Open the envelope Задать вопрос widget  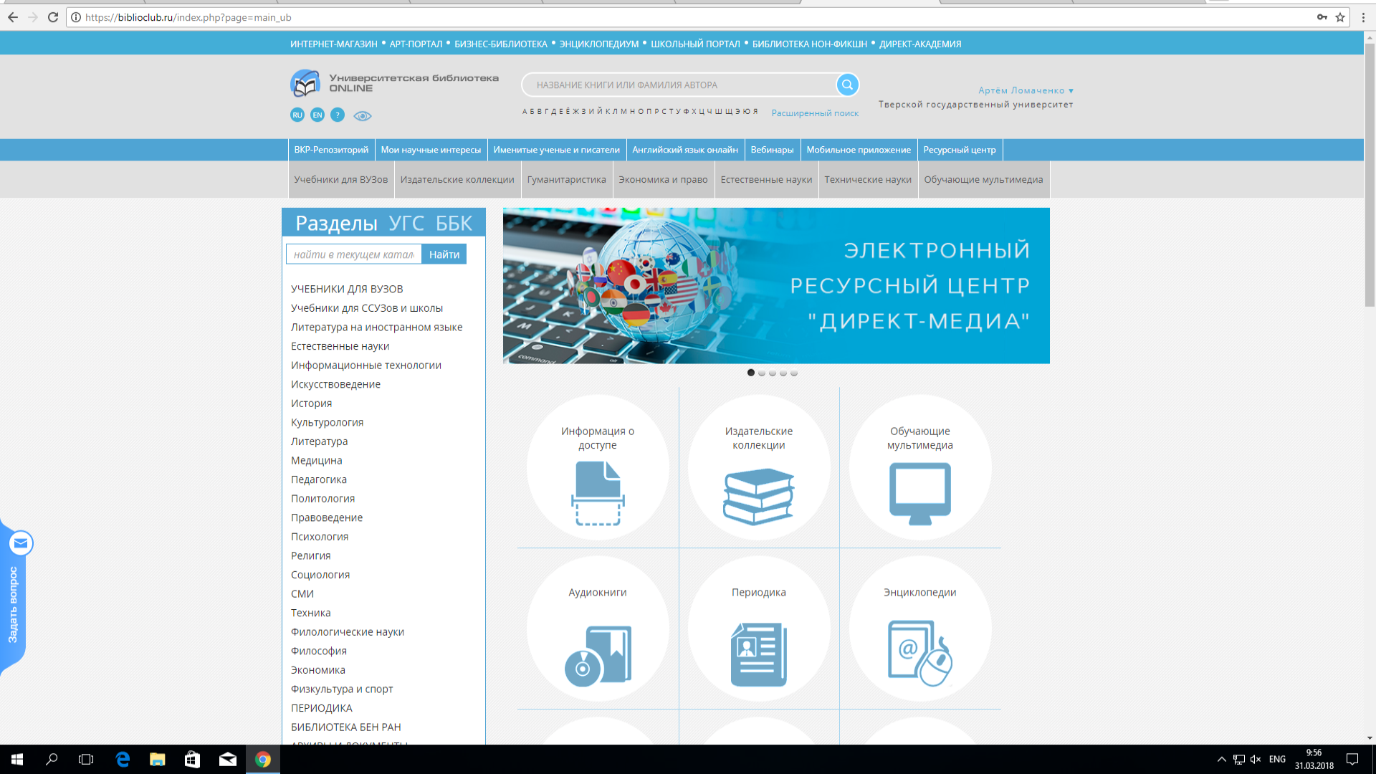(21, 543)
